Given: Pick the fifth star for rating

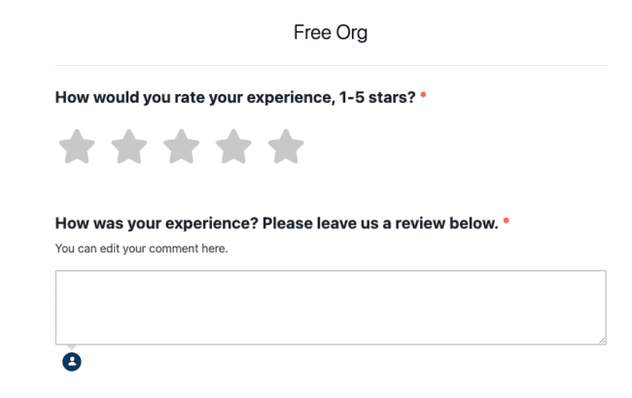Looking at the screenshot, I should (x=286, y=148).
